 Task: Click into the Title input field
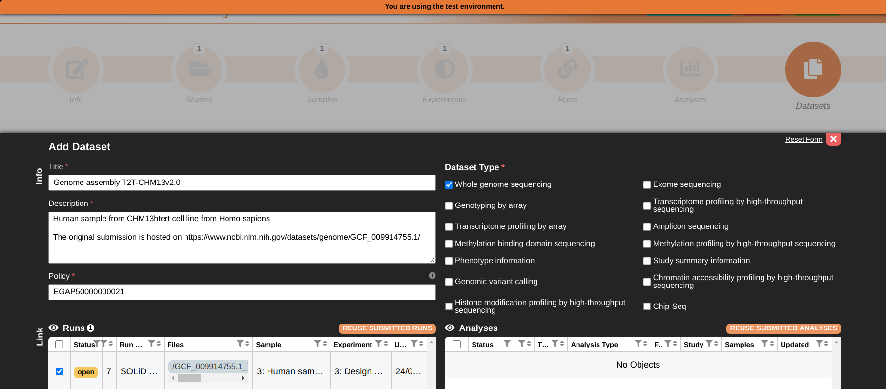242,183
